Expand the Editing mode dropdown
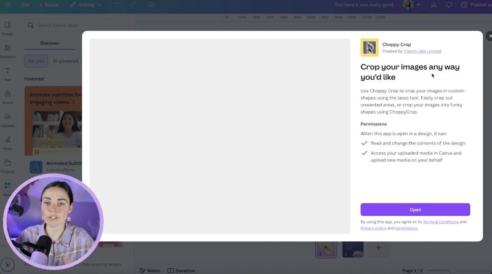492x274 pixels. (85, 5)
